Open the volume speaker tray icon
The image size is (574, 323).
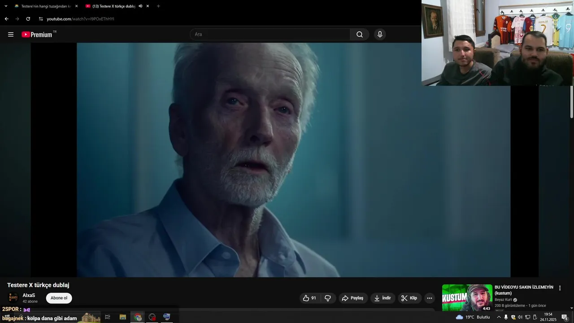[520, 317]
